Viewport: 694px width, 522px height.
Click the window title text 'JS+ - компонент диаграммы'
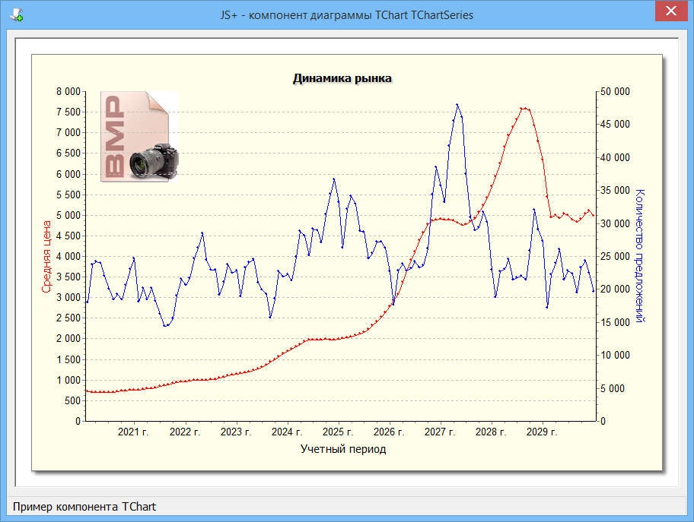coord(347,14)
